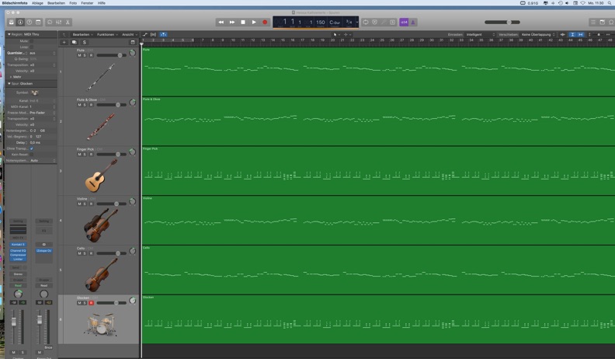Open the Einrasten Intelligent dropdown
The width and height of the screenshot is (615, 359).
click(481, 34)
